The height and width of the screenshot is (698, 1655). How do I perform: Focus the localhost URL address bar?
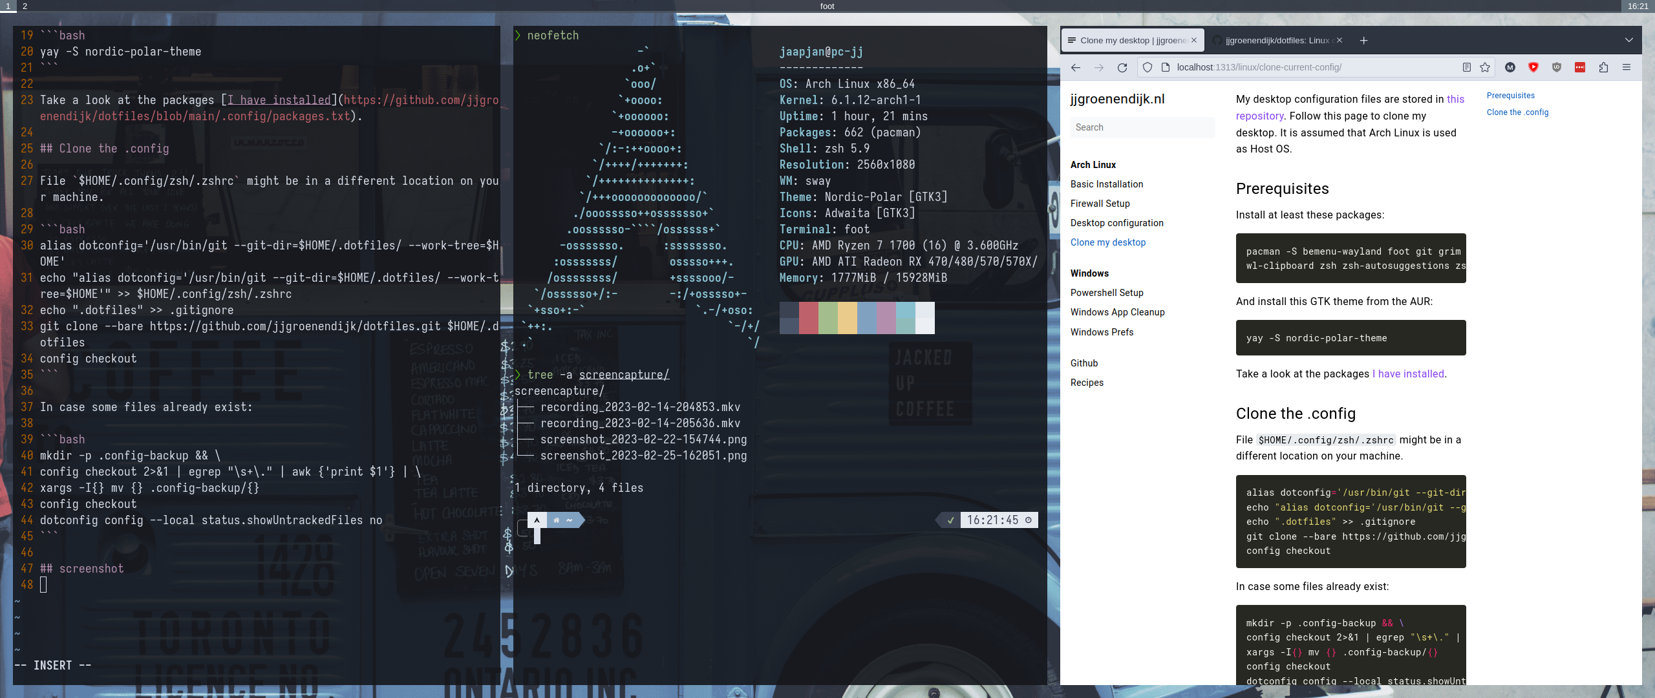[x=1316, y=67]
